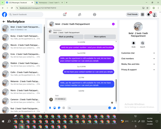The height and width of the screenshot is (129, 161).
Task: Open the Home feed icon
Action: coord(64,15)
